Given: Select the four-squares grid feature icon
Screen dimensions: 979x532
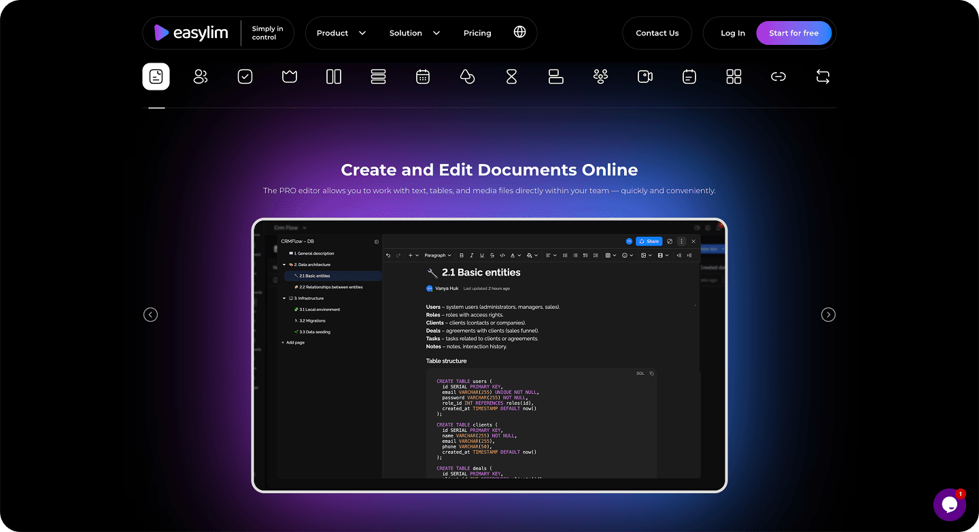Looking at the screenshot, I should click(x=734, y=77).
